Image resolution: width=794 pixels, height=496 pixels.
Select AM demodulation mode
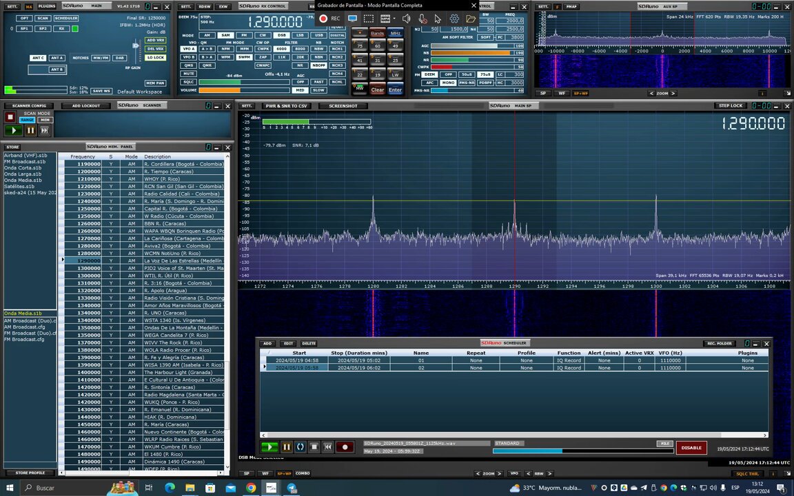pyautogui.click(x=207, y=35)
